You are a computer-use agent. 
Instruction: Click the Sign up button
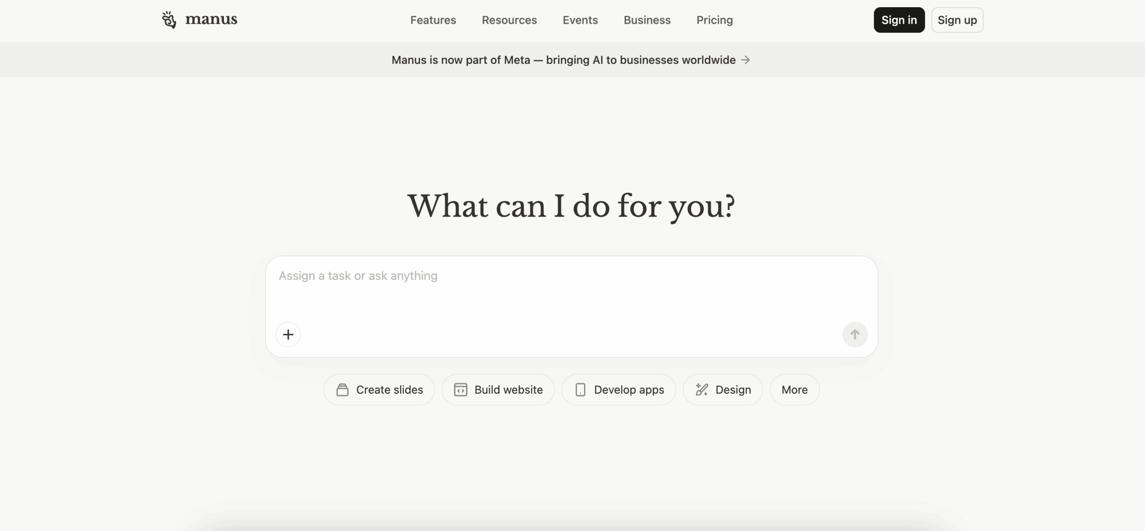click(x=957, y=20)
